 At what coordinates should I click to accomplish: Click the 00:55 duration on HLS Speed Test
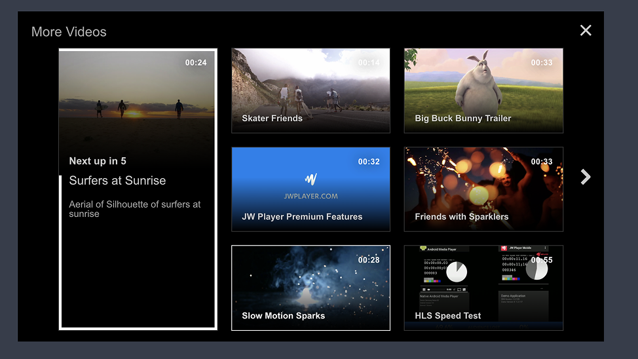[x=542, y=260]
